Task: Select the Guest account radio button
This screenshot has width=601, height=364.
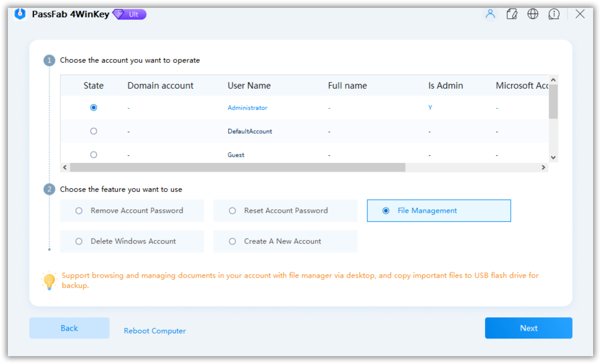Action: (93, 154)
